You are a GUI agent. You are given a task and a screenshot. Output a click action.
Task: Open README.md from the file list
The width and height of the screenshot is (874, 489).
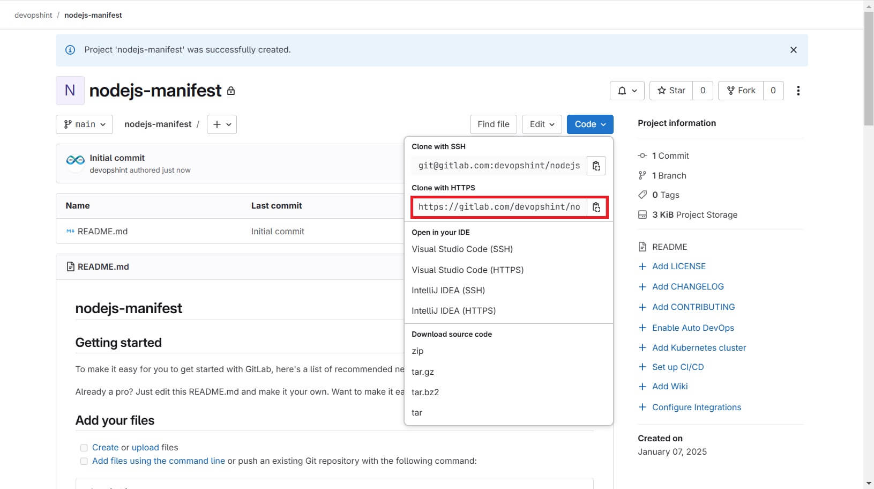tap(102, 231)
